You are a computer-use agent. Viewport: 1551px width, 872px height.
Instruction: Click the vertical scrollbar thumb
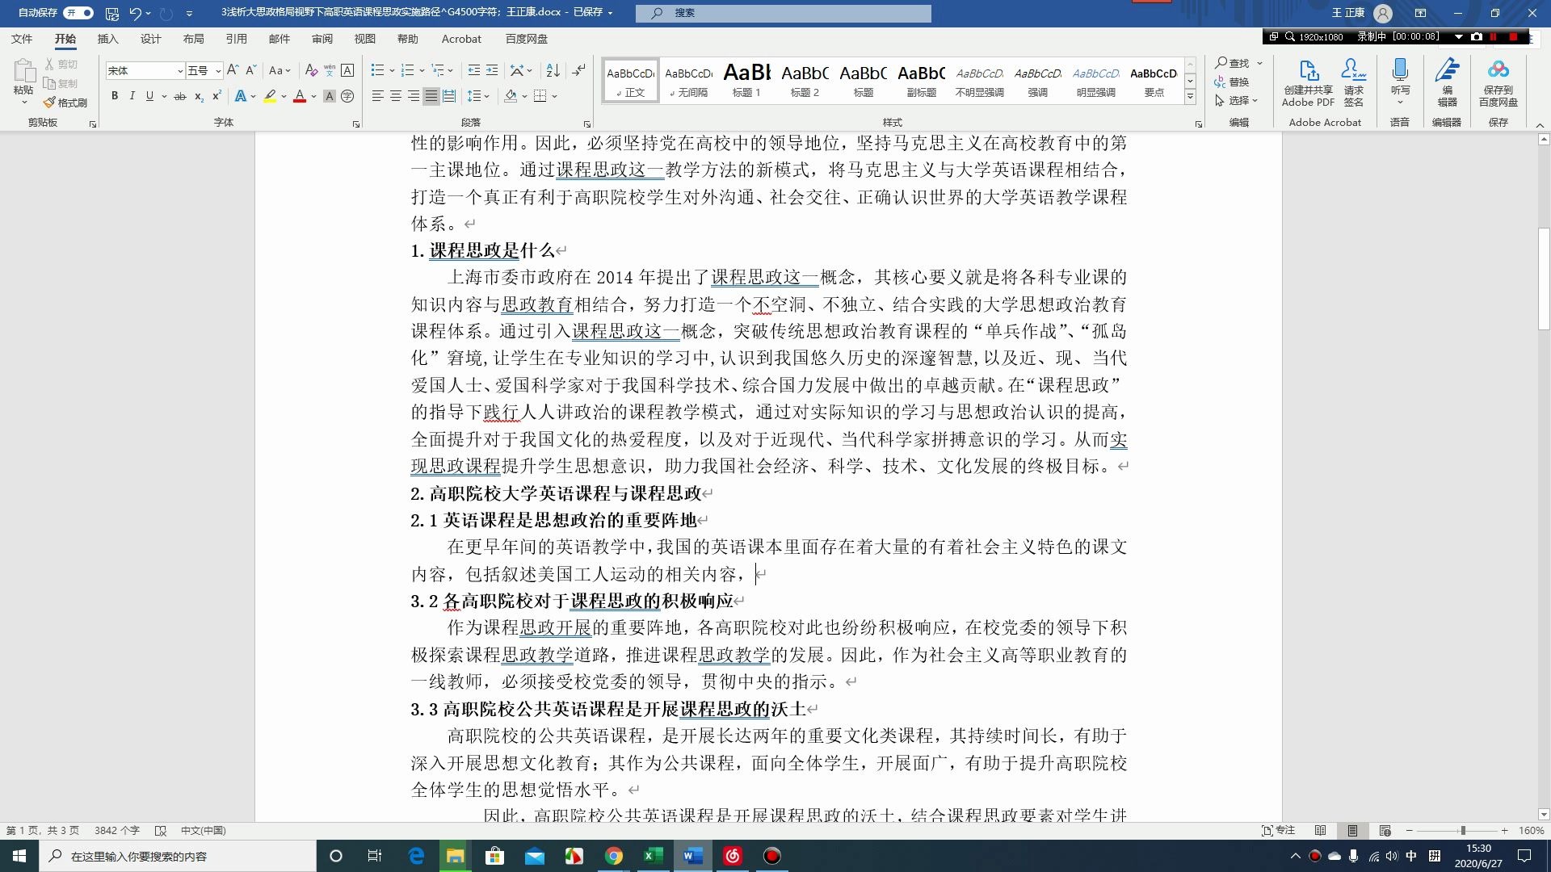tap(1544, 279)
